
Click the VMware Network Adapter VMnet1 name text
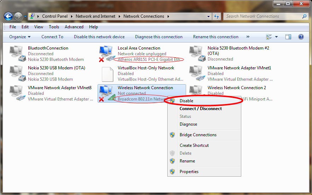[239, 68]
